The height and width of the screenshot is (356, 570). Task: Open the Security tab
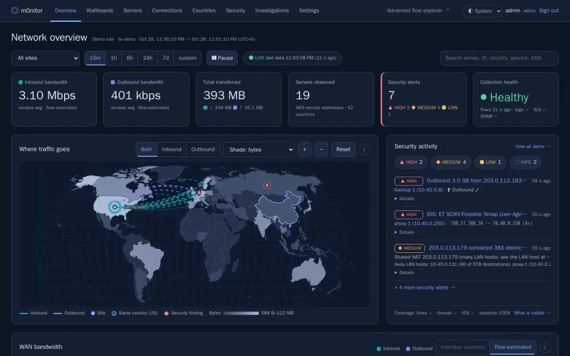(x=236, y=11)
